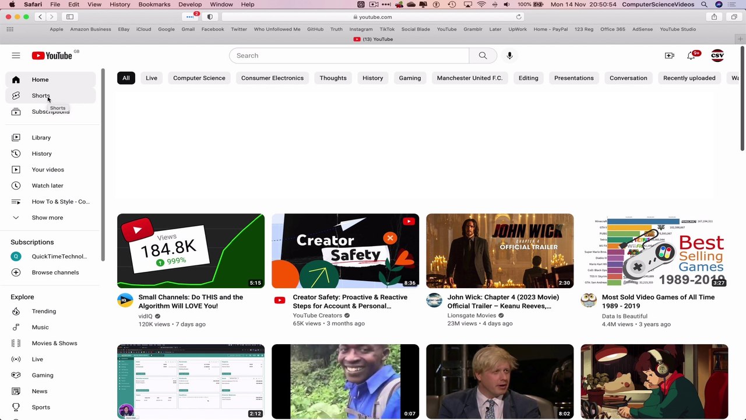Screen dimensions: 746x420
Task: Open the Safari File menu
Action: point(55,5)
